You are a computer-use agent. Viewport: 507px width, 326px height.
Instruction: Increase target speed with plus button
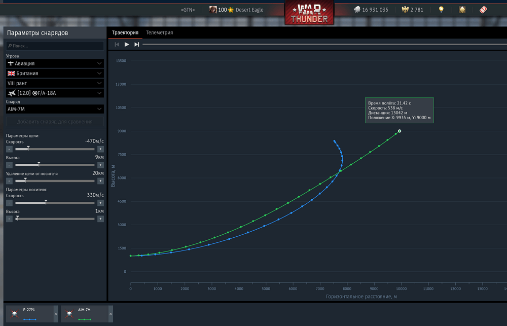[100, 149]
